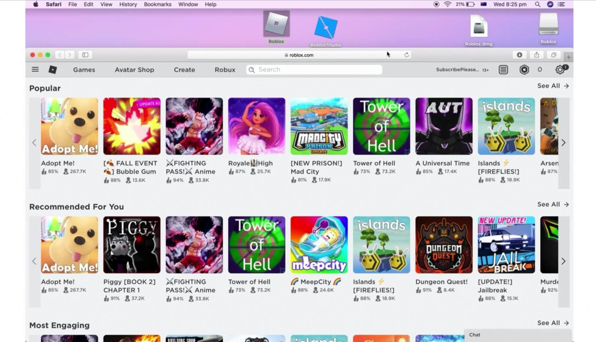Open the Create link
This screenshot has width=596, height=342.
tap(184, 70)
